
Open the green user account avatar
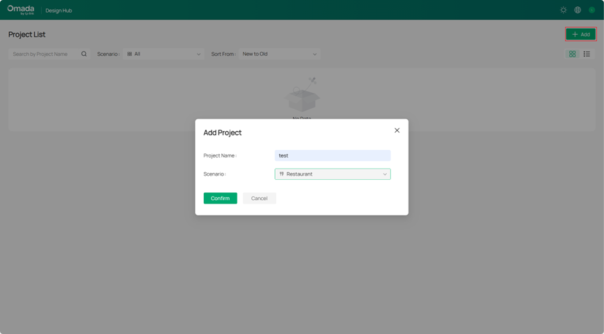tap(591, 10)
